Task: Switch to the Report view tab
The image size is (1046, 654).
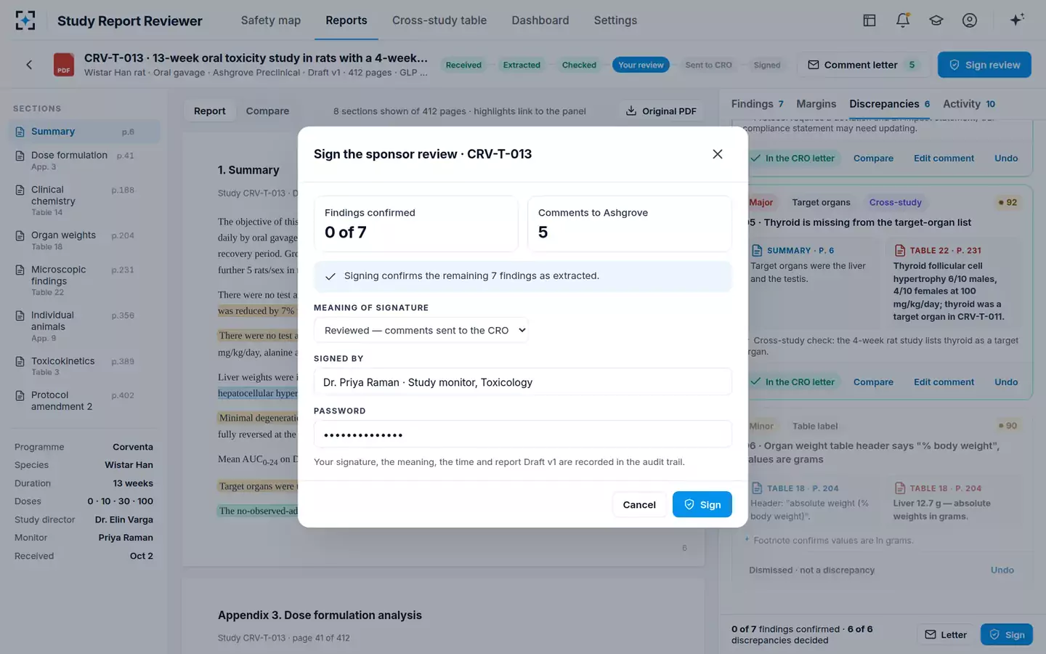Action: pyautogui.click(x=209, y=111)
